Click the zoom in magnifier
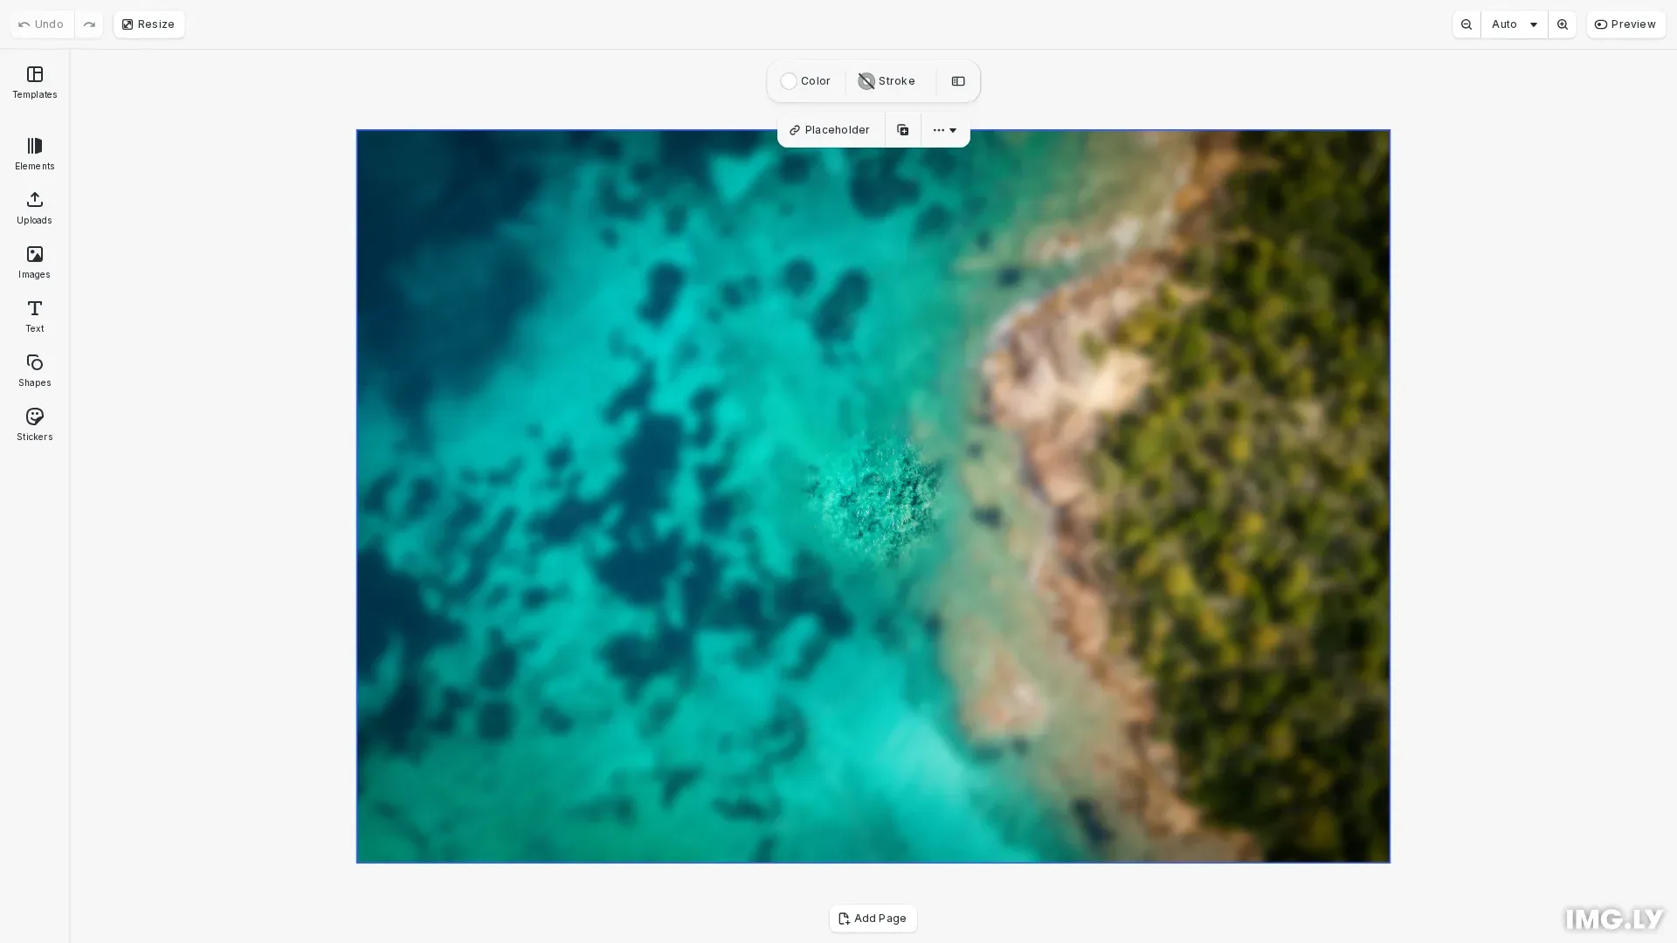 1562,24
